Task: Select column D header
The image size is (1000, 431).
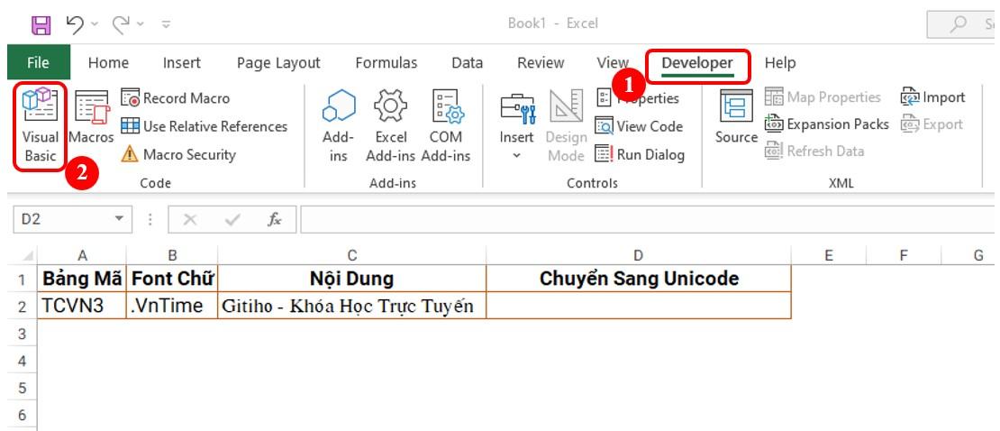Action: (x=639, y=255)
